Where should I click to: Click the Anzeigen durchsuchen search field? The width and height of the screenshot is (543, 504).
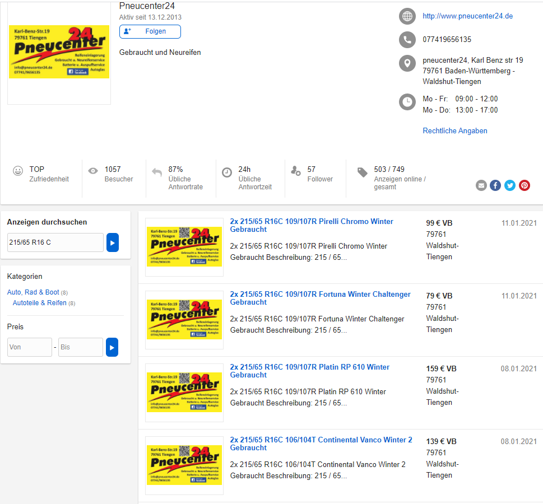click(55, 242)
